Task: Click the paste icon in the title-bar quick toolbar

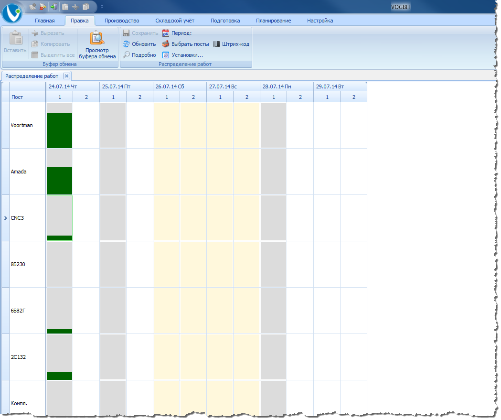Action: click(65, 7)
